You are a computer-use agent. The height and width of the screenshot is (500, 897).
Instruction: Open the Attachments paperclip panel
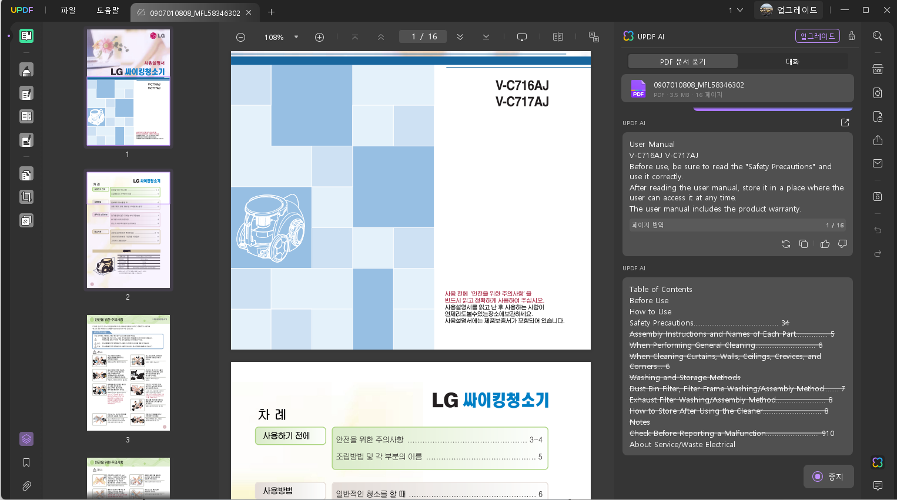[x=26, y=486]
